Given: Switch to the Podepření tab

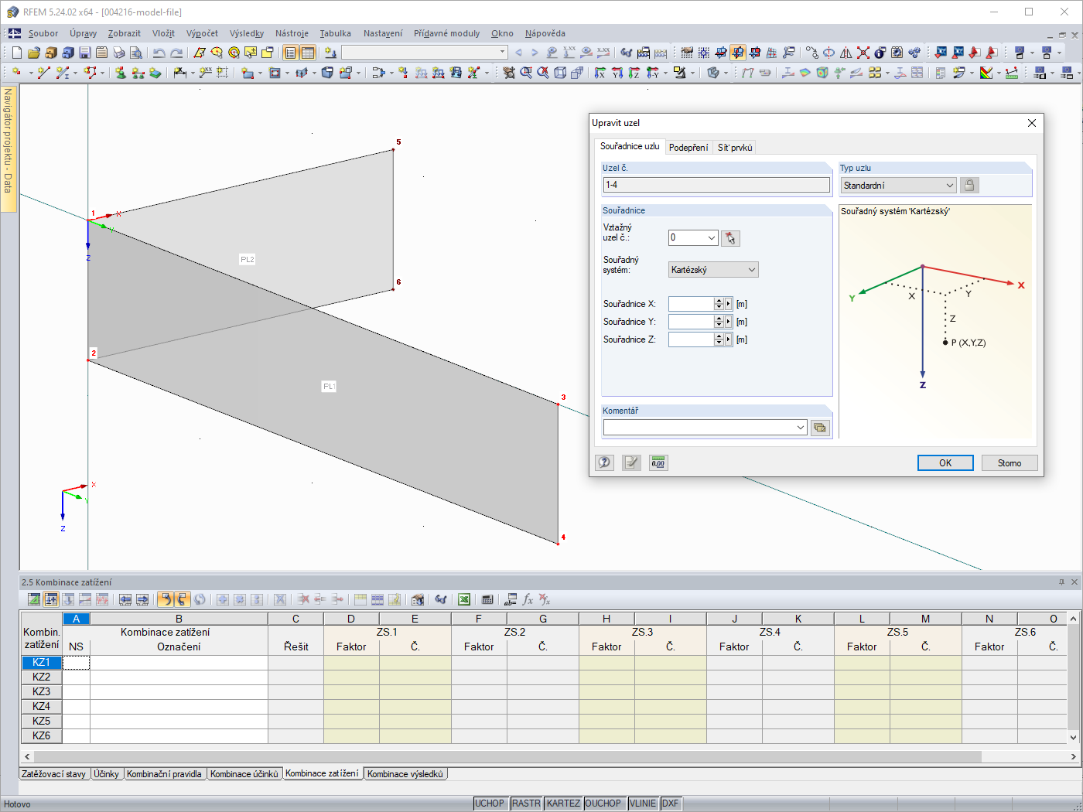Looking at the screenshot, I should click(688, 148).
